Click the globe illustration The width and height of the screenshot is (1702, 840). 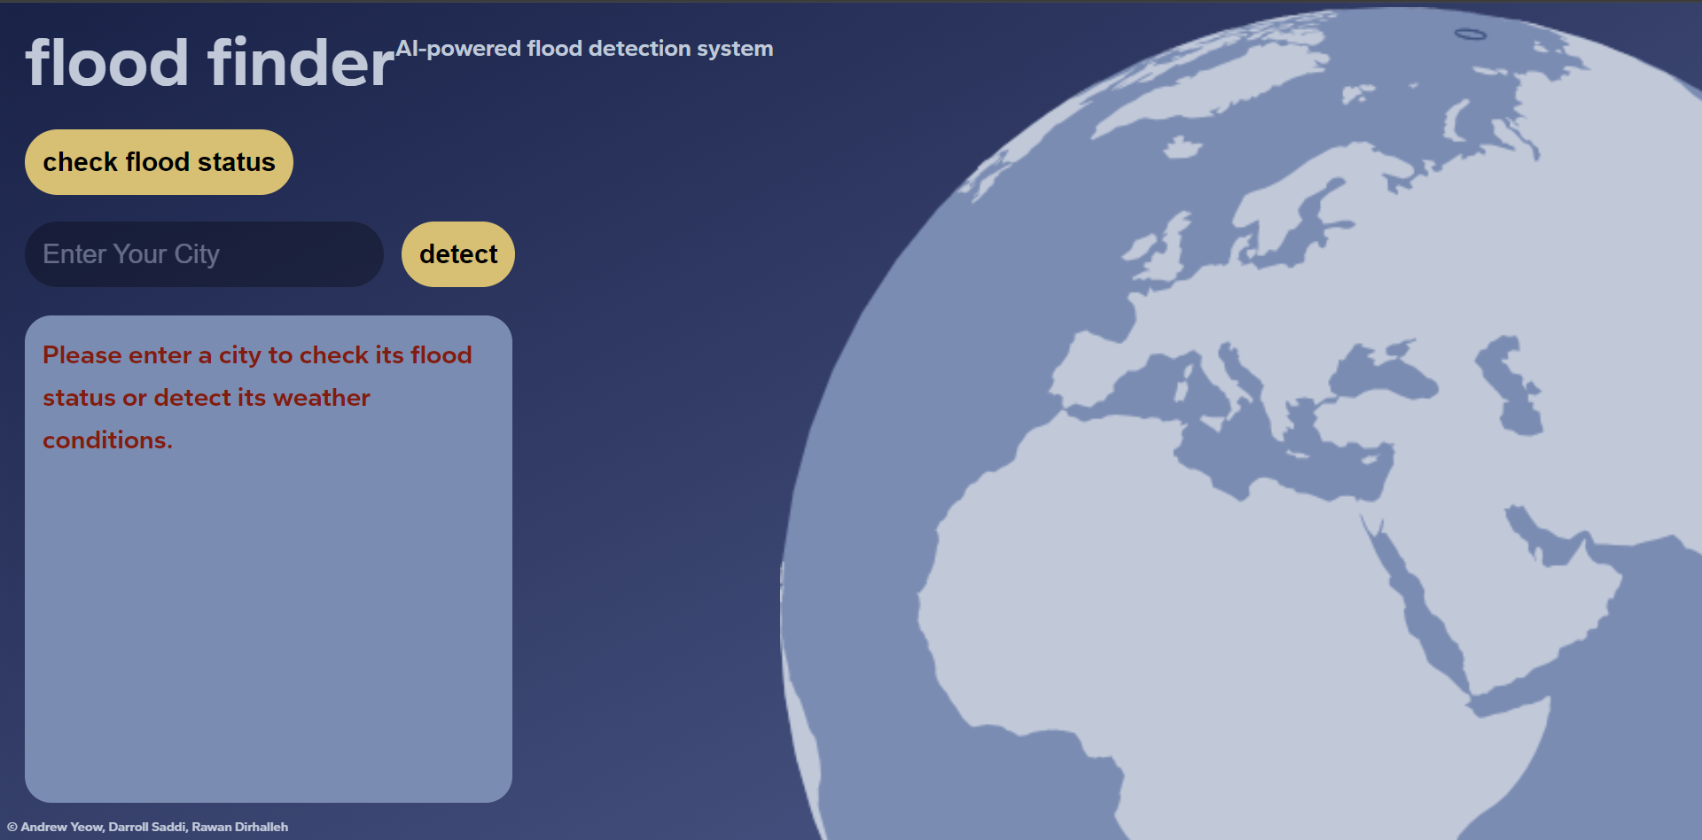point(1241,424)
